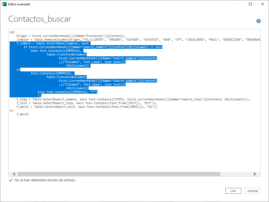Click the 'f_tipo = Table.SelectRows' line
The height and width of the screenshot is (202, 269).
[133, 99]
